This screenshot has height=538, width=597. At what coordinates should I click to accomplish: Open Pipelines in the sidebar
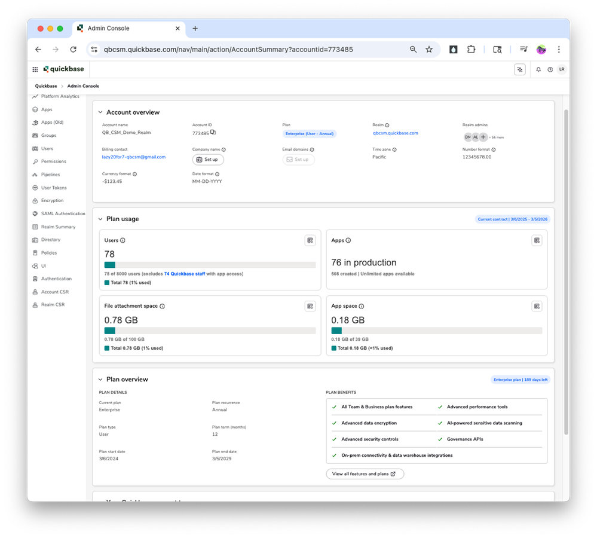[x=50, y=175]
